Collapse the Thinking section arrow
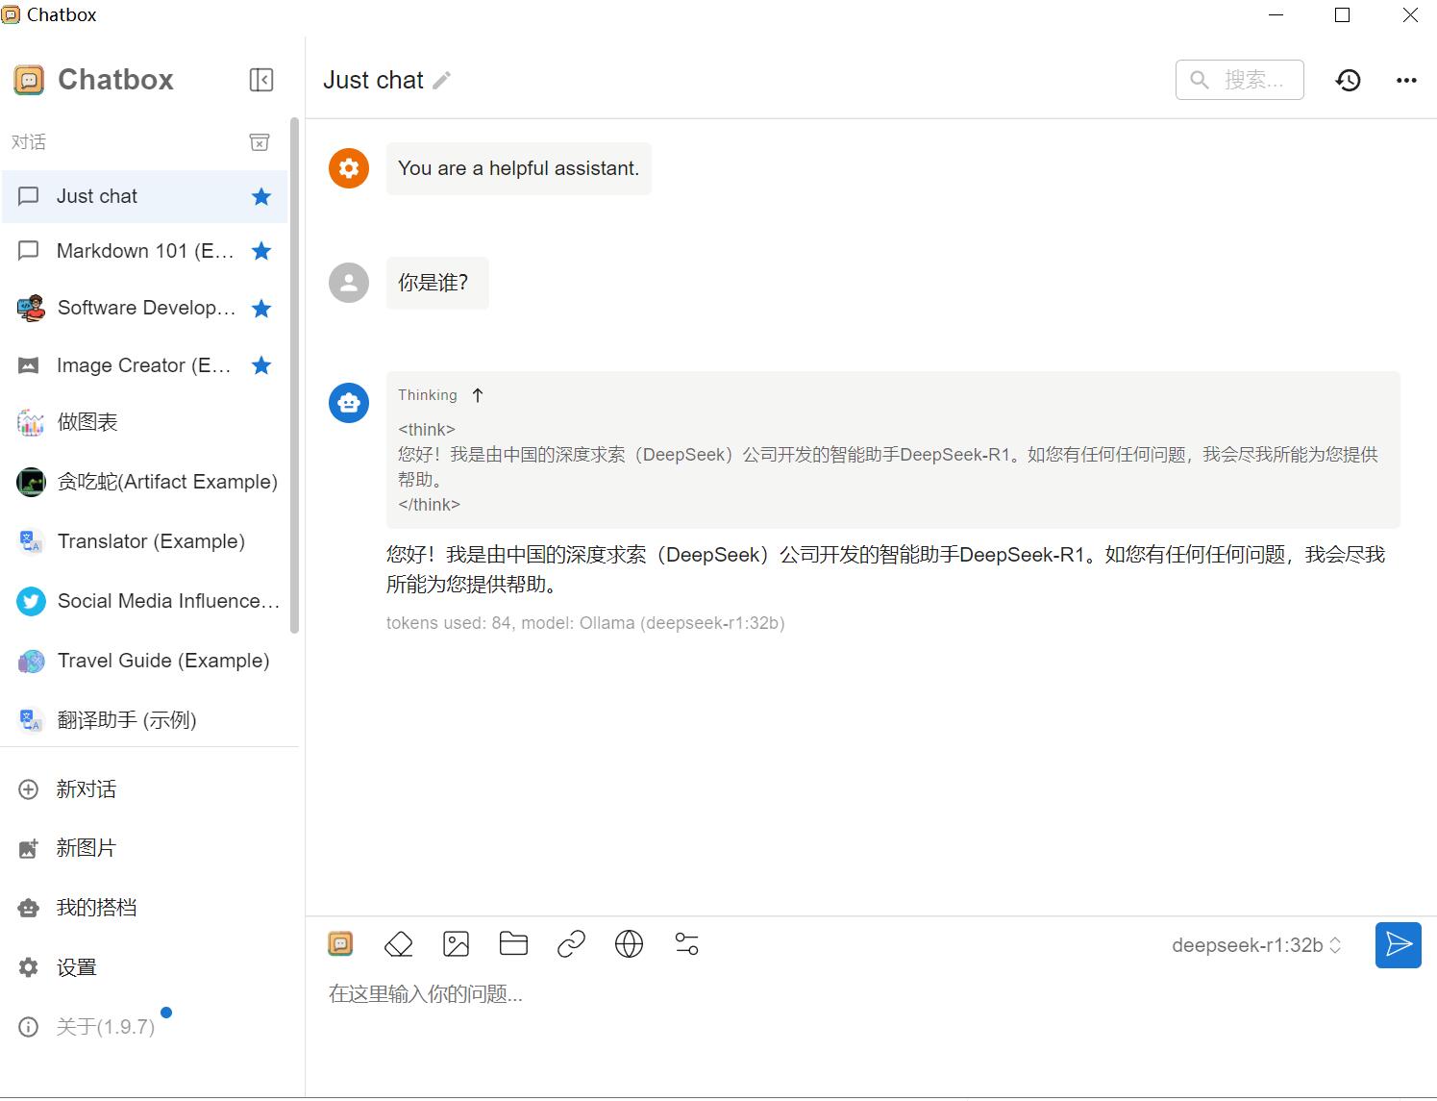Screen dimensions: 1437x1101 [478, 395]
